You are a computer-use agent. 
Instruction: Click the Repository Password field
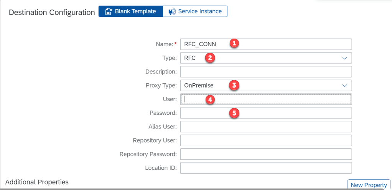[x=265, y=154]
